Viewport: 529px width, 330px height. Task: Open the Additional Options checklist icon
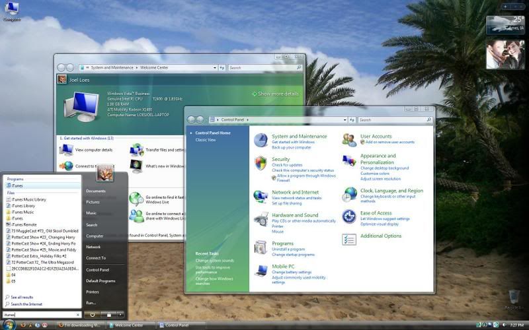[349, 240]
